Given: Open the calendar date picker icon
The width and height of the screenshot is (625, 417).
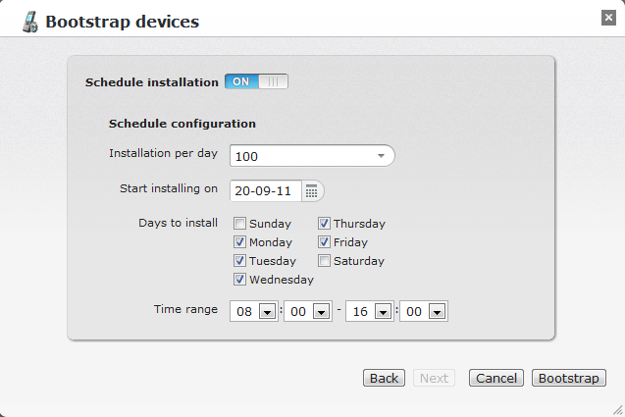Looking at the screenshot, I should tap(311, 190).
